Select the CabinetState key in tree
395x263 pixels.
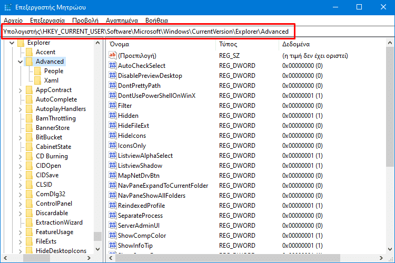click(x=53, y=147)
